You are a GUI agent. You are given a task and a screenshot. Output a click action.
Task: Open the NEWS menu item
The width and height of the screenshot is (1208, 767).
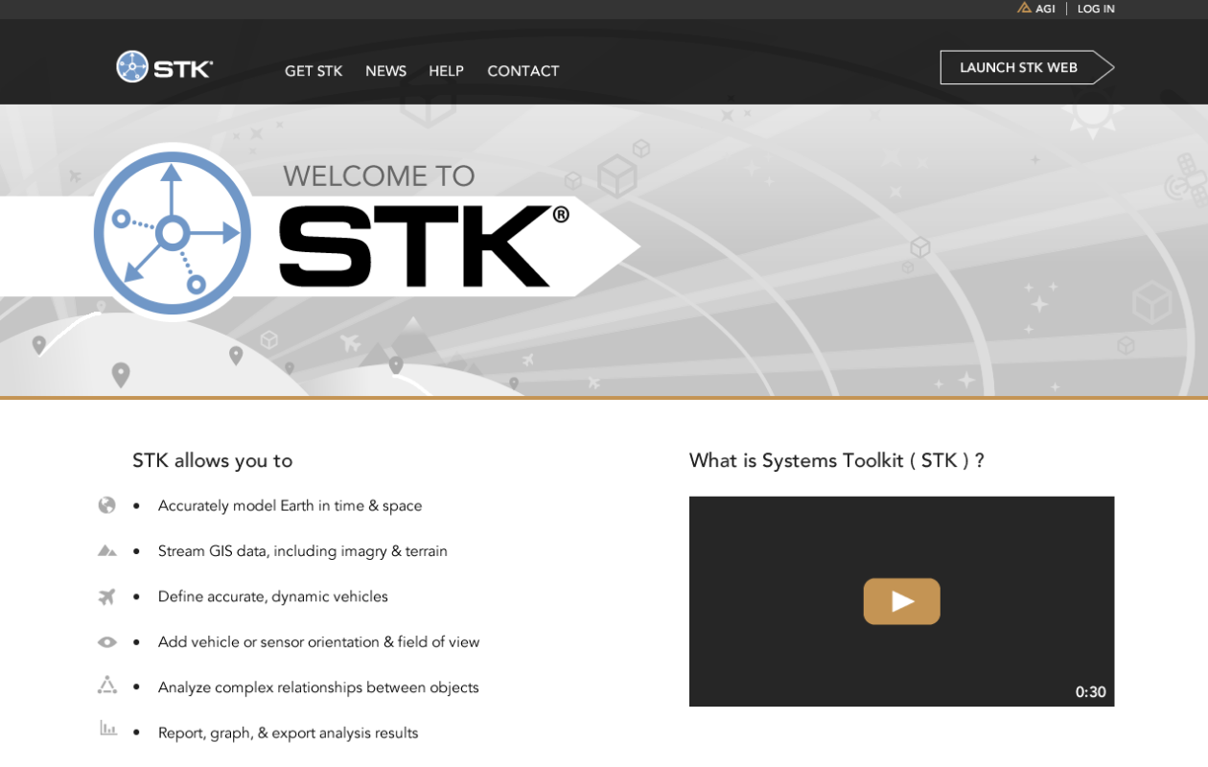[385, 71]
